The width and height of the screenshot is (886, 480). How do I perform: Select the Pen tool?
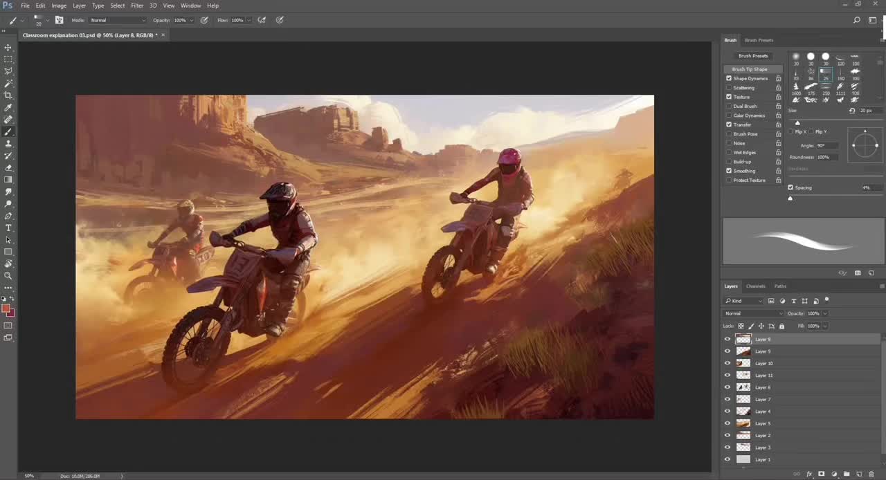click(x=8, y=216)
